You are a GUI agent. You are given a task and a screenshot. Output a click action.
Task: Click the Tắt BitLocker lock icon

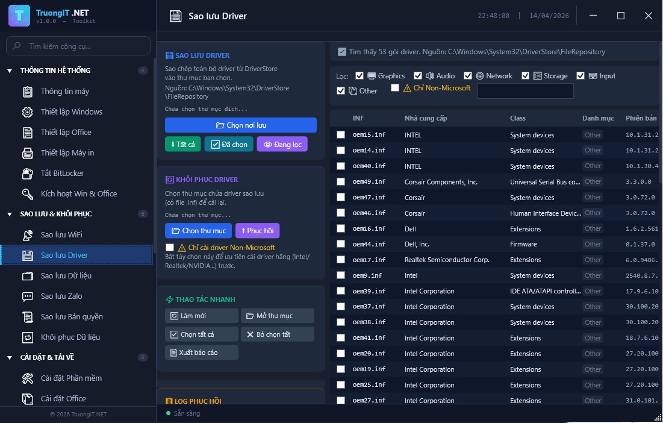click(x=28, y=174)
